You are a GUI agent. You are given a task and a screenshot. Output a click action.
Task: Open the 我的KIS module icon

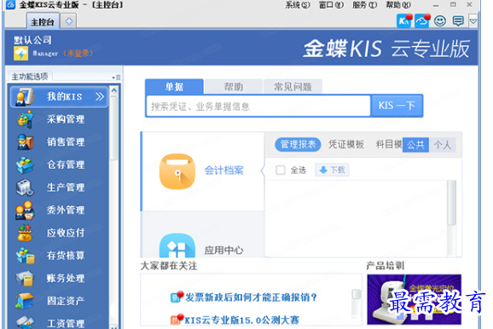pyautogui.click(x=25, y=96)
